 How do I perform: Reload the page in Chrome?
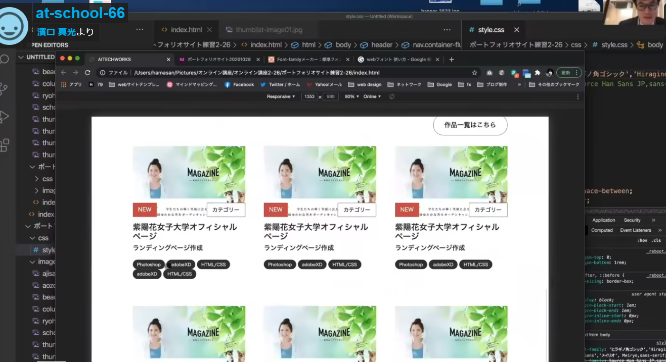87,73
